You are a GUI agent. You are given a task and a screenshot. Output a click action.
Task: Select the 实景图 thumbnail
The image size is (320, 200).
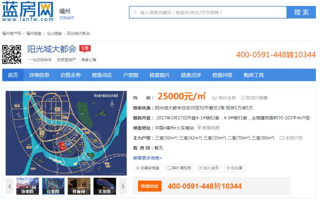104,186
